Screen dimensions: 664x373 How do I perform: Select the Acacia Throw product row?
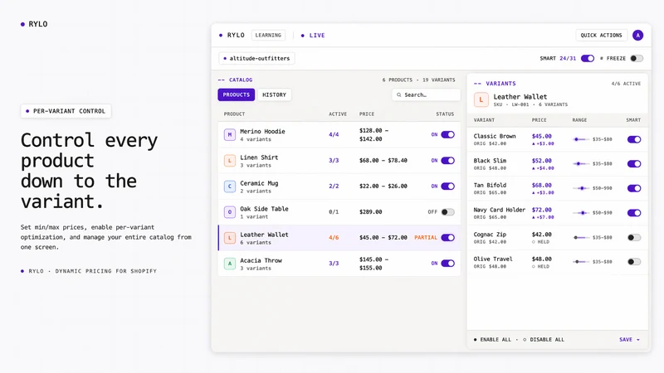(x=339, y=264)
